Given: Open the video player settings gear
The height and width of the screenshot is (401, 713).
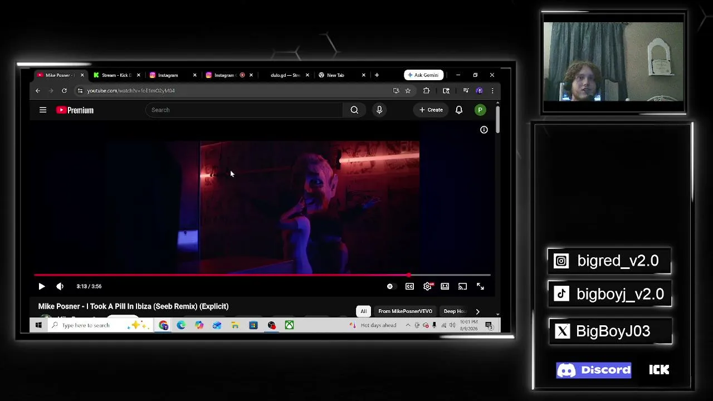Looking at the screenshot, I should click(x=427, y=286).
